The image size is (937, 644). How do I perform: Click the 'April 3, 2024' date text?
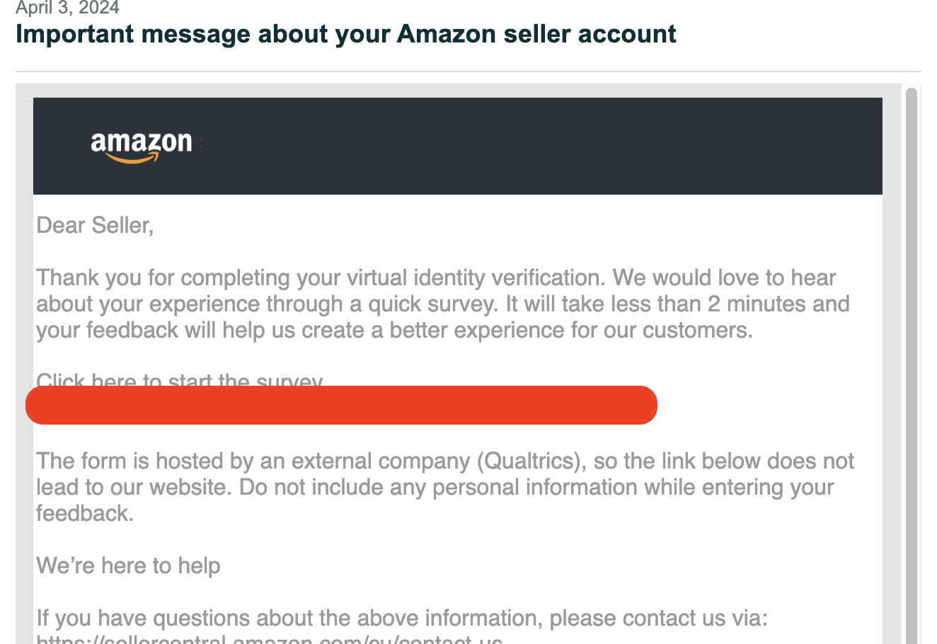(x=67, y=8)
